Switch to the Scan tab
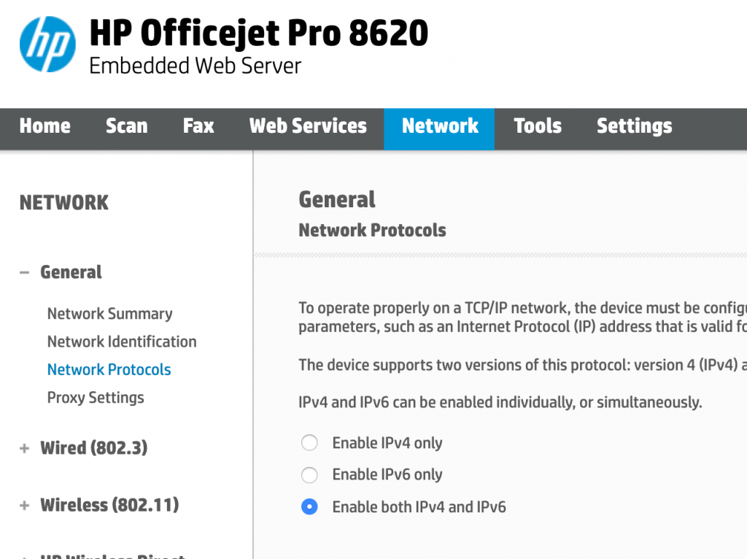The width and height of the screenshot is (747, 559). click(126, 126)
